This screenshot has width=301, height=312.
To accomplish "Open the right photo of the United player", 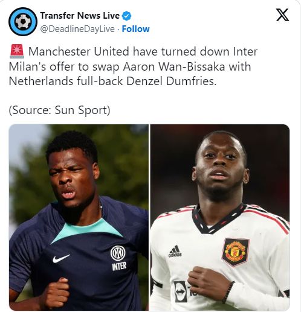I will click(x=220, y=217).
